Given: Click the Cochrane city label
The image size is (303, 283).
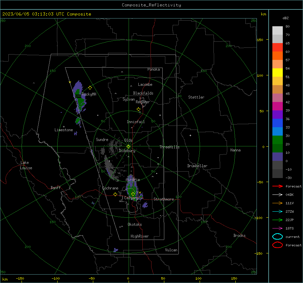Looking at the screenshot, I should point(110,188).
